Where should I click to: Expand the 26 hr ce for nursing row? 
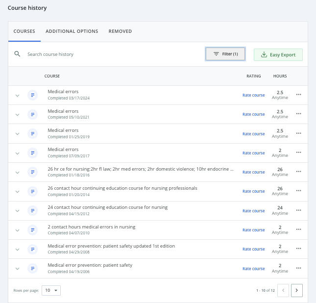click(17, 172)
